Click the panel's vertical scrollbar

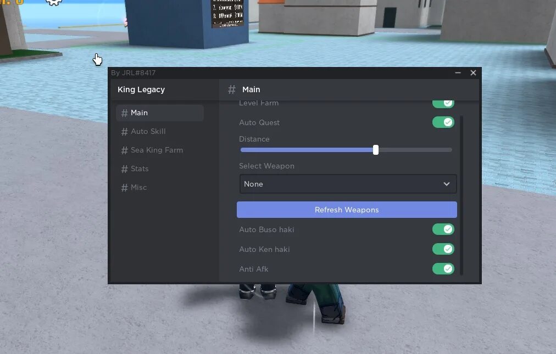[x=462, y=195]
